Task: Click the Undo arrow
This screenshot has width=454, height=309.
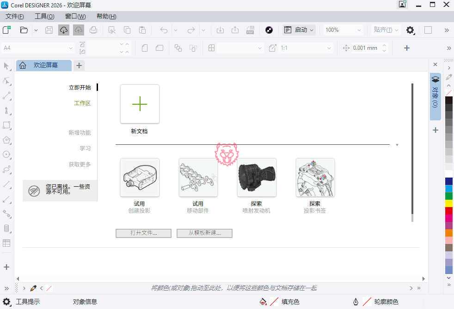Action: (164, 30)
